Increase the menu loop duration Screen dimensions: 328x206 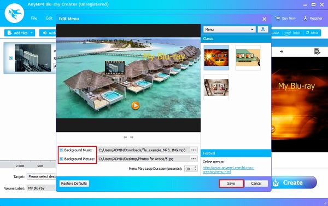point(195,167)
